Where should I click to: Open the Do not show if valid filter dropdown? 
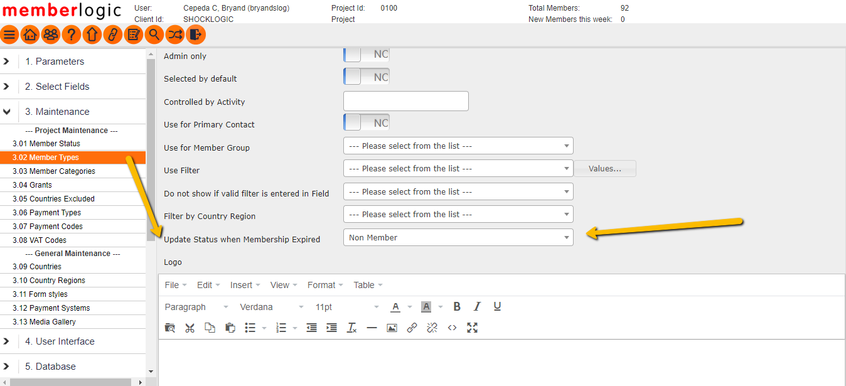458,191
